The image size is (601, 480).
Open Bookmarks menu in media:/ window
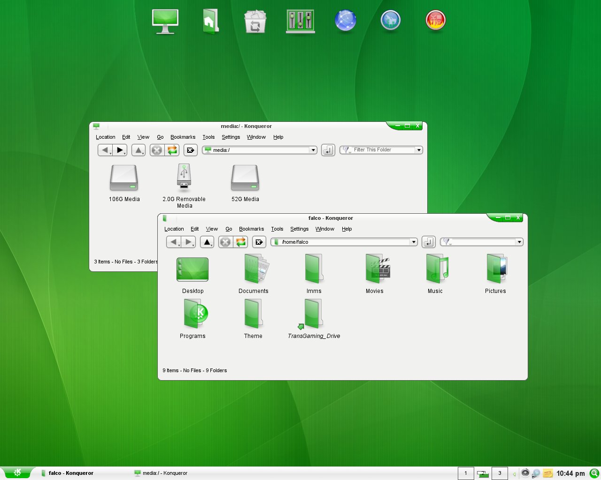point(183,137)
